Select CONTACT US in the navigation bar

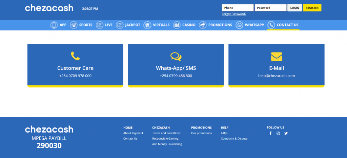tap(287, 25)
